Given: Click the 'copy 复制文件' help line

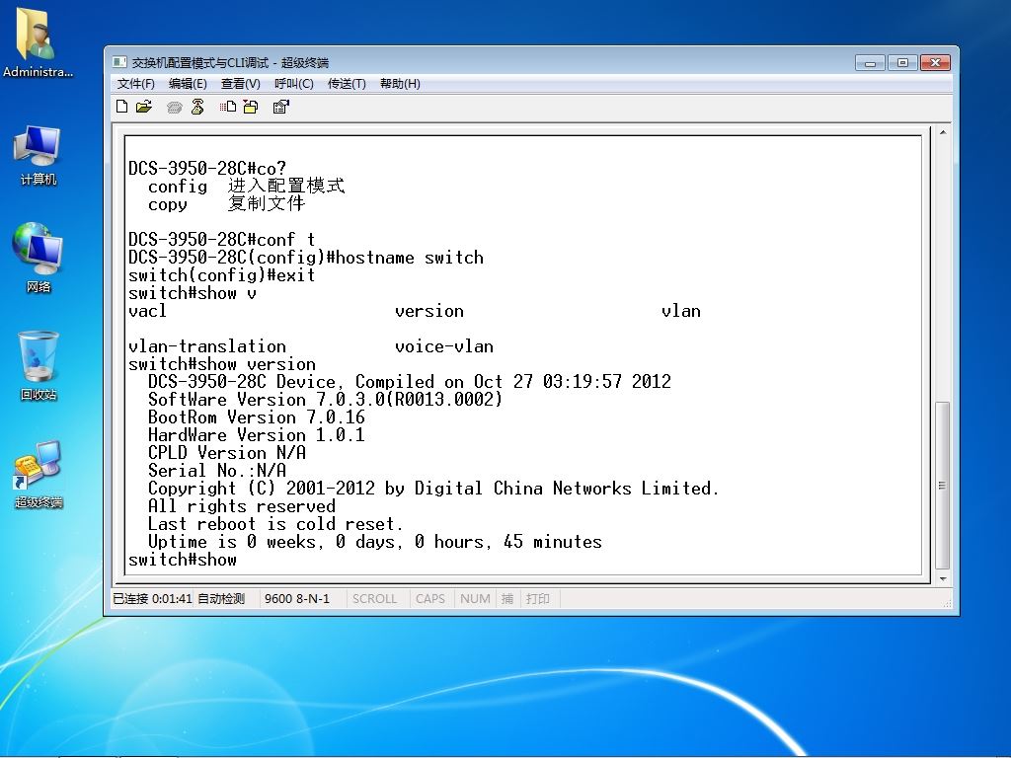Looking at the screenshot, I should click(x=226, y=204).
